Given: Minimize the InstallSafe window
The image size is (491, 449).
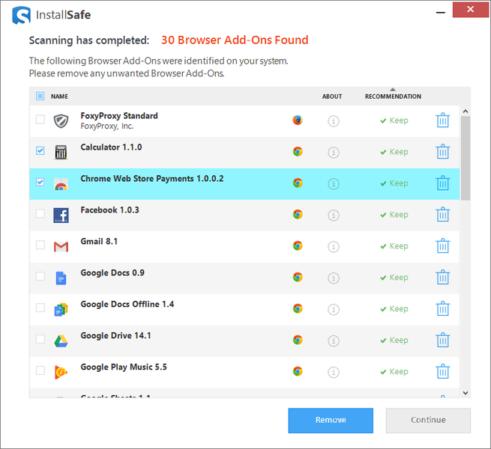Looking at the screenshot, I should point(441,12).
